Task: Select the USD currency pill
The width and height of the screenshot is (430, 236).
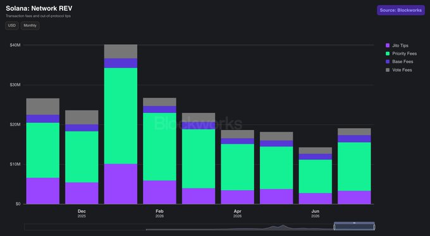Action: [x=12, y=25]
